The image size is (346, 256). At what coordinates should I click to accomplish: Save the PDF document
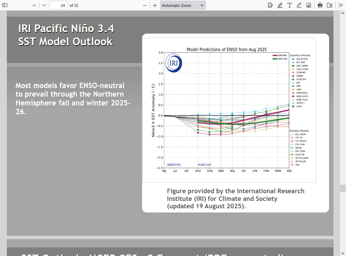coord(329,5)
